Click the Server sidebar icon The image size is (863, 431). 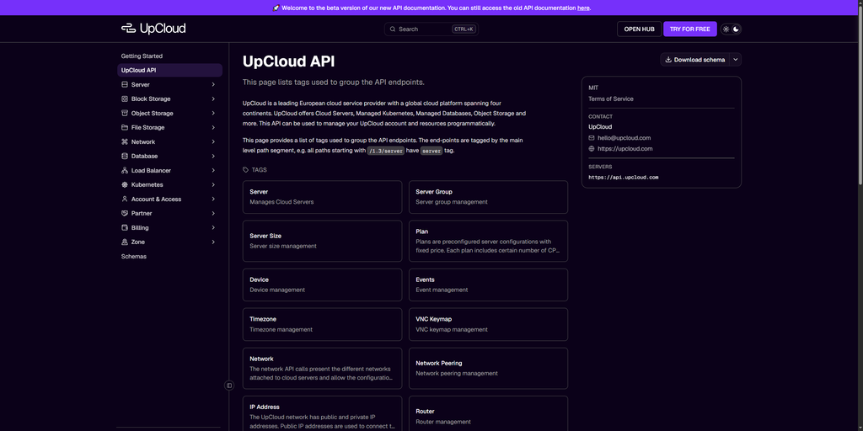(125, 85)
